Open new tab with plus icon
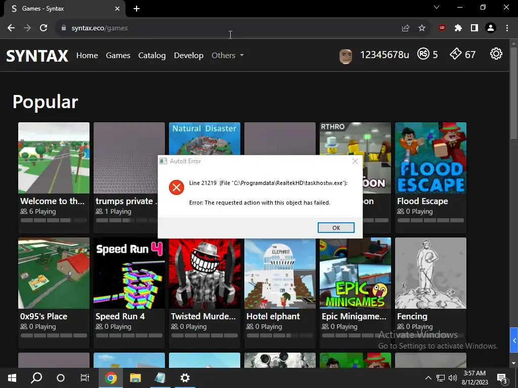Viewport: 518px width, 388px height. pyautogui.click(x=137, y=9)
